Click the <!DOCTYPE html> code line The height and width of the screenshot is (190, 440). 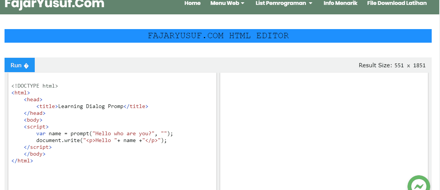tap(35, 86)
